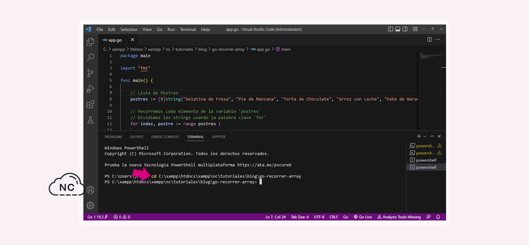This screenshot has width=529, height=245.
Task: Open the Accounts menu icon
Action: 90,190
